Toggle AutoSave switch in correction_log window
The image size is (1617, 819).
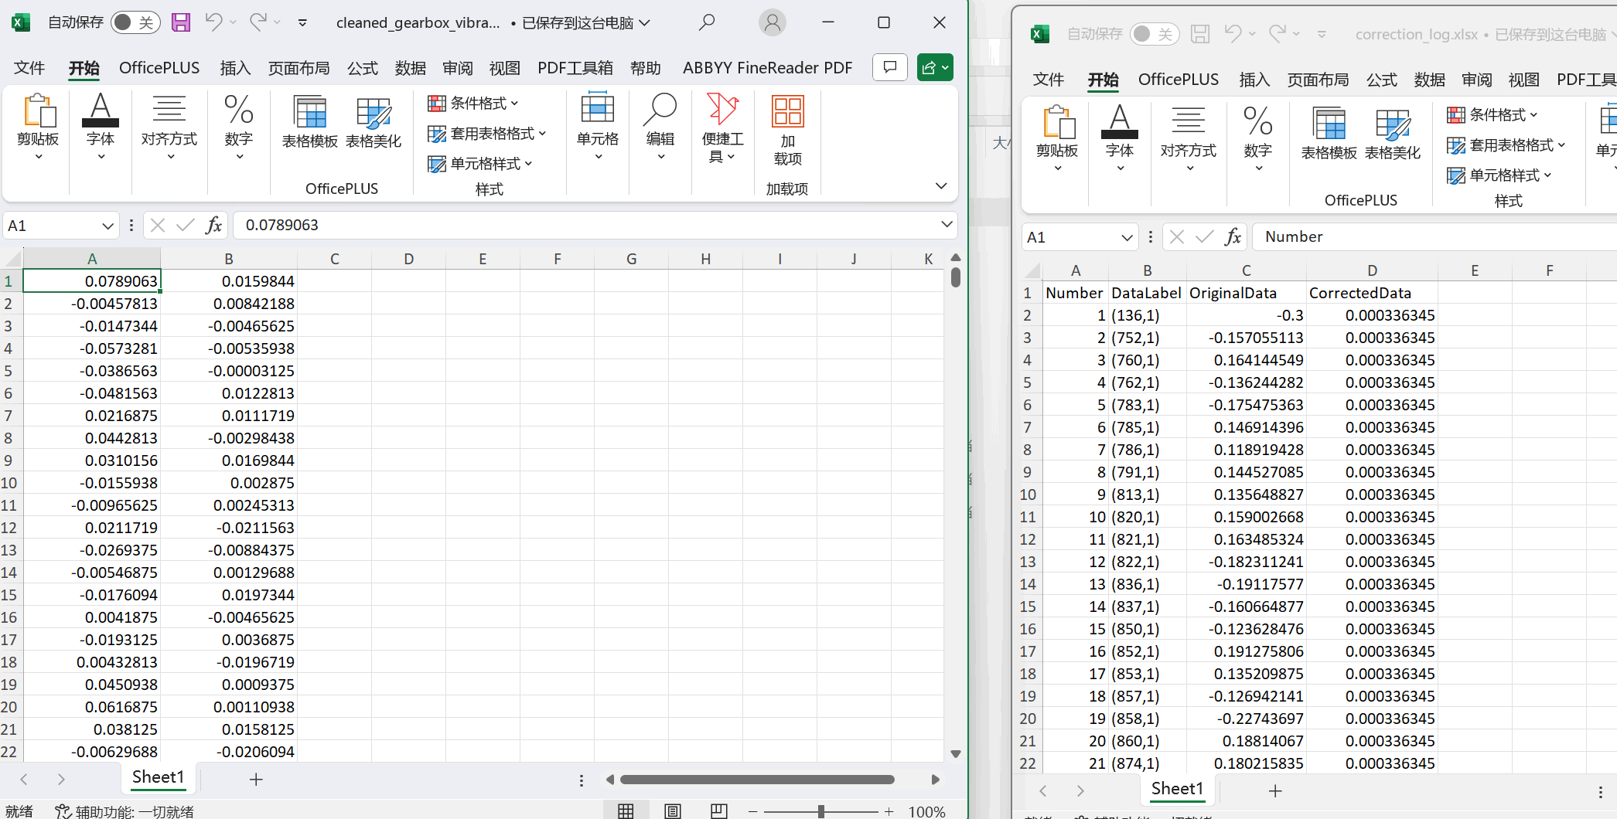1154,34
